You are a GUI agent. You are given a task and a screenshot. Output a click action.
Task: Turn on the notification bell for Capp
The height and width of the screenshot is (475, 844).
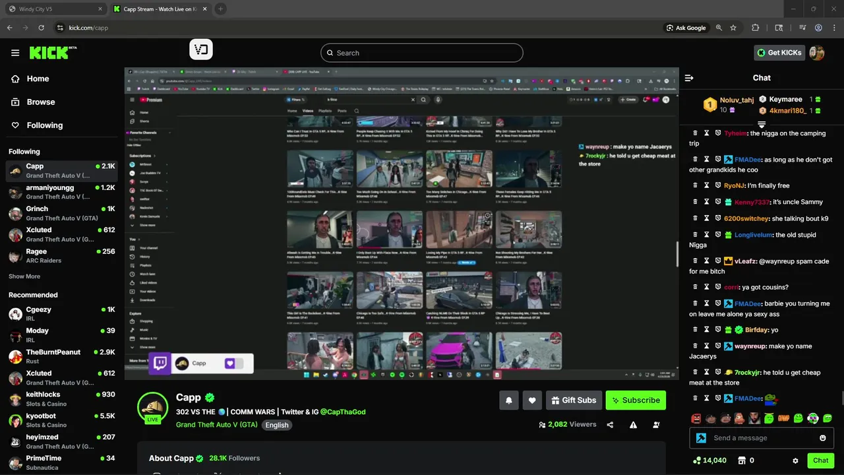(x=509, y=400)
